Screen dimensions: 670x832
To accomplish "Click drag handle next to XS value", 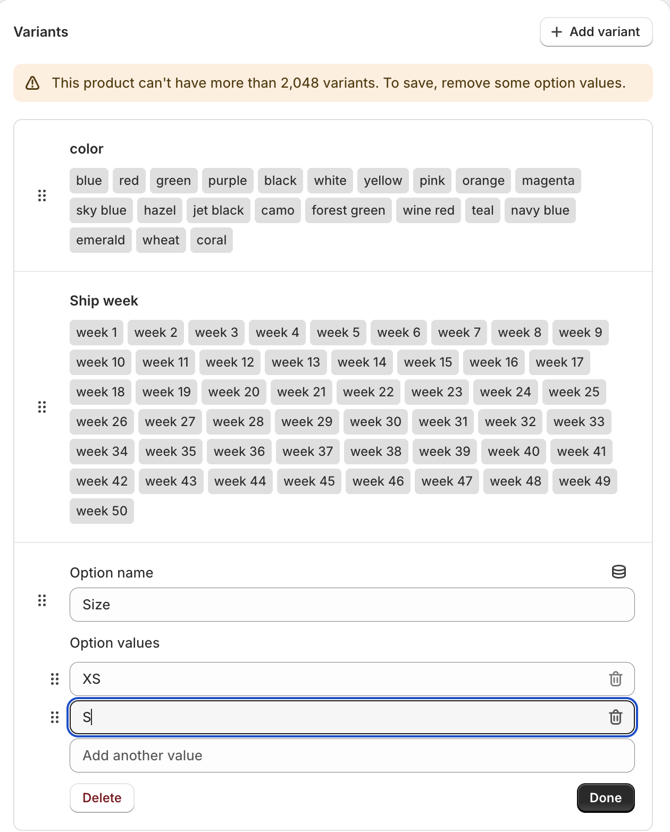I will point(55,679).
